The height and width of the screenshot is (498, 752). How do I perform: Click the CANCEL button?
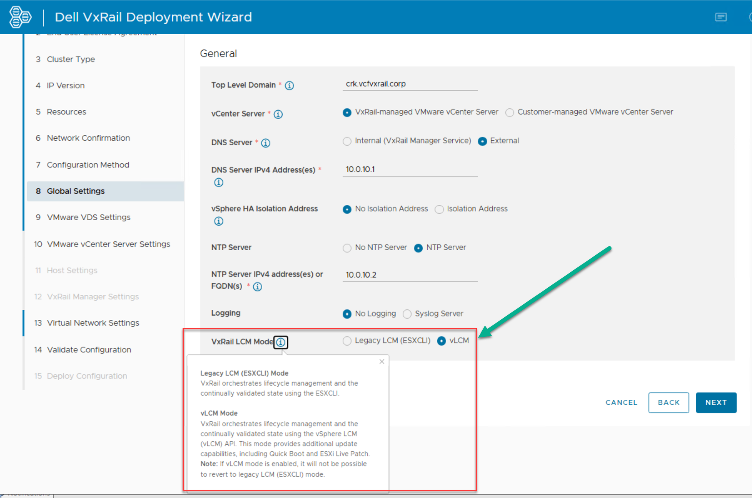[x=621, y=402]
